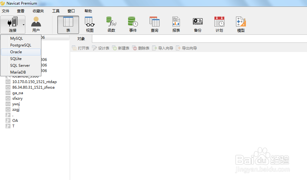The height and width of the screenshot is (180, 307).
Task: Choose MariaDB from the connection menu
Action: [x=21, y=72]
